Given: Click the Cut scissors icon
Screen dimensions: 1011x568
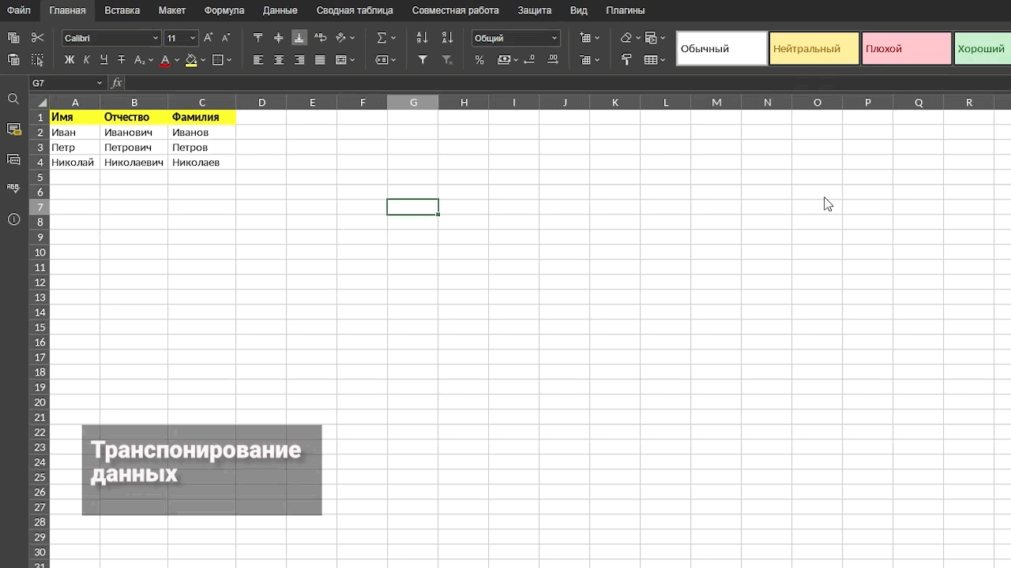Looking at the screenshot, I should click(x=37, y=38).
